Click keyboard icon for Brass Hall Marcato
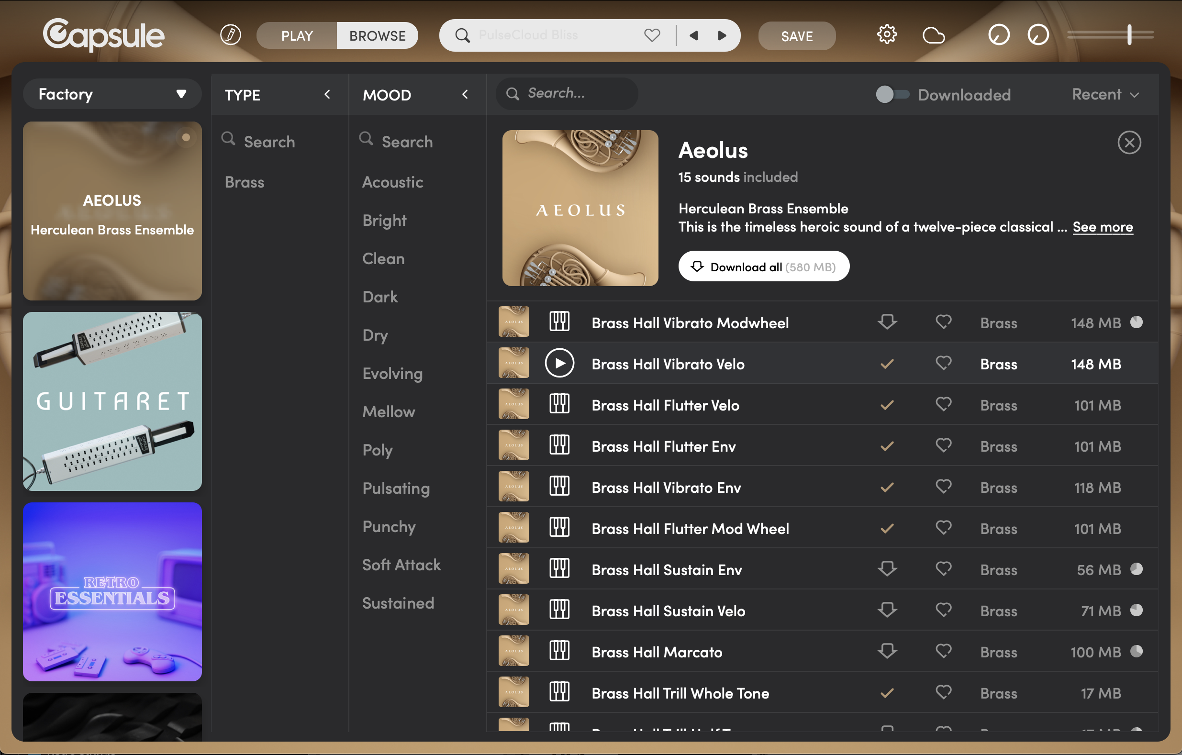Viewport: 1182px width, 755px height. 559,652
